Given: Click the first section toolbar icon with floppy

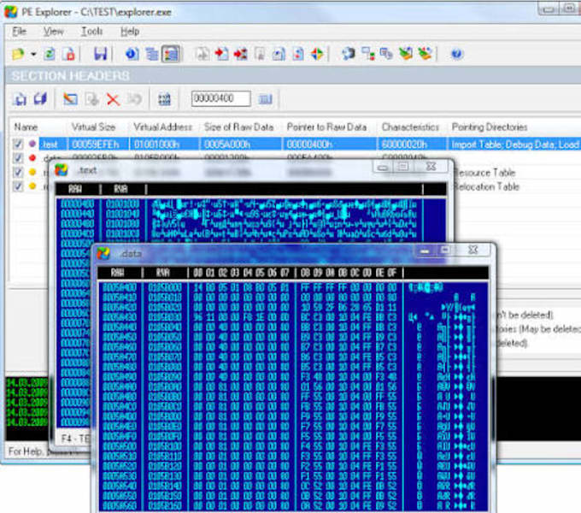Looking at the screenshot, I should tap(20, 99).
